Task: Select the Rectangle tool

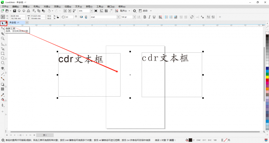Action: tap(3, 53)
